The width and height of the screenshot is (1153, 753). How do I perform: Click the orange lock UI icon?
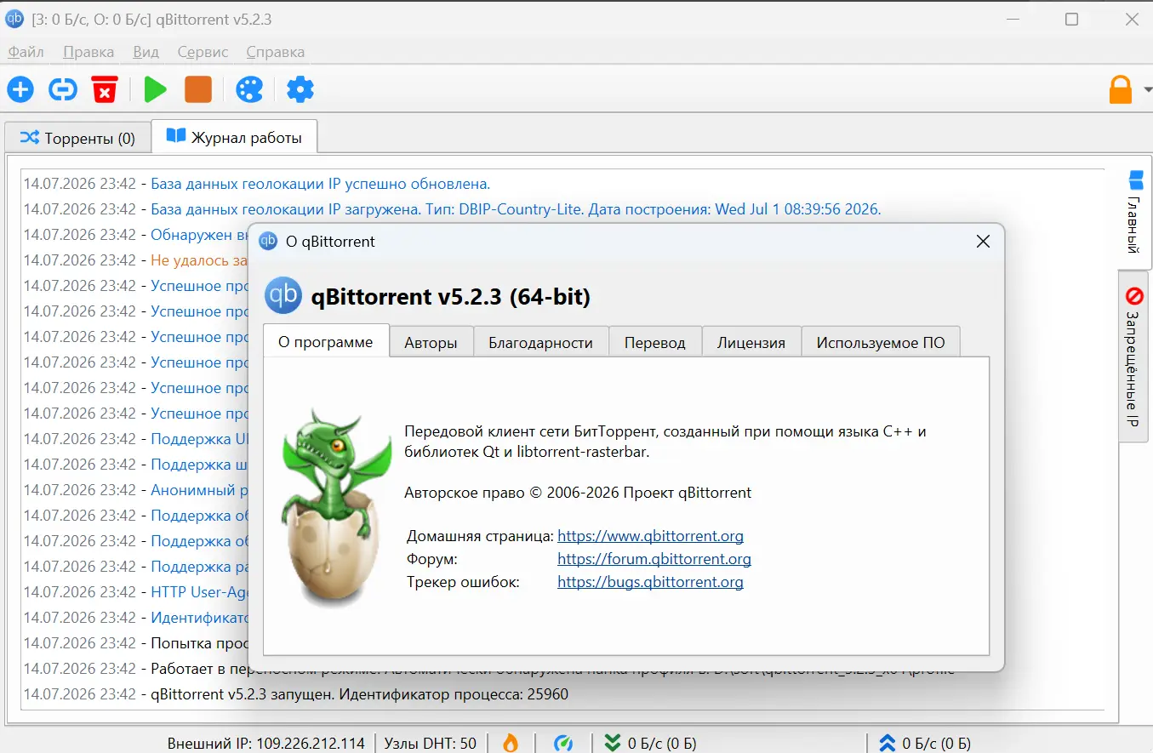point(1121,89)
